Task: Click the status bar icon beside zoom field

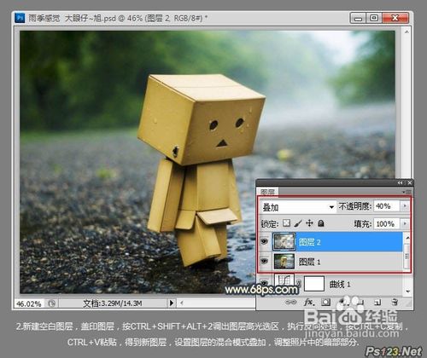Action: pyautogui.click(x=51, y=303)
